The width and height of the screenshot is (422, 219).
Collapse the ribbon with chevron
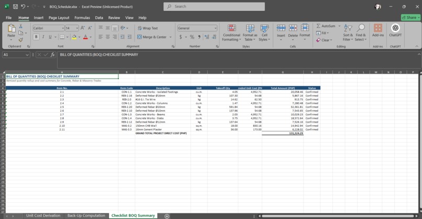click(417, 46)
